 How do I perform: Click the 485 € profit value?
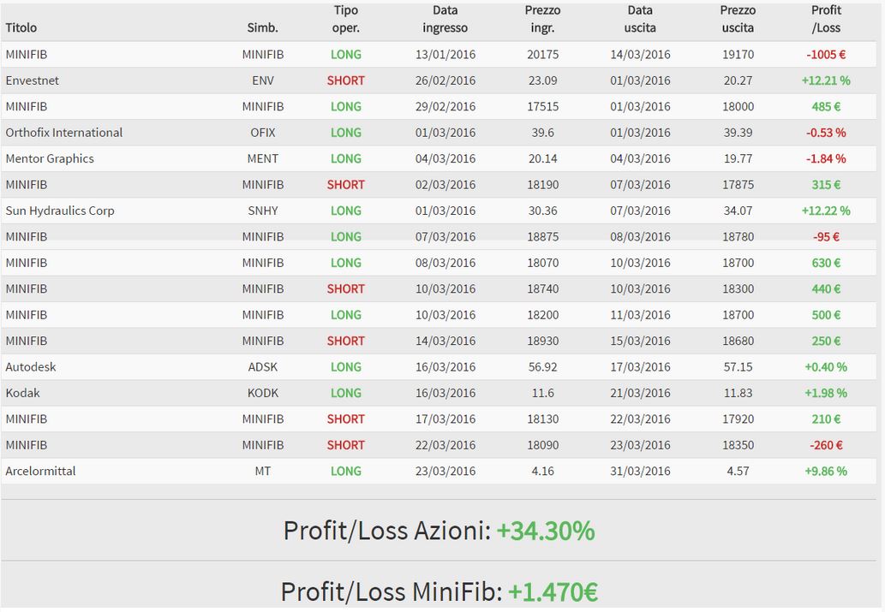[x=826, y=107]
